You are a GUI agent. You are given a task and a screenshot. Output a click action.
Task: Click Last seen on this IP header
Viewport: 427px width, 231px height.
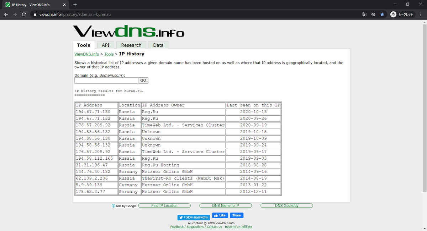pos(253,105)
